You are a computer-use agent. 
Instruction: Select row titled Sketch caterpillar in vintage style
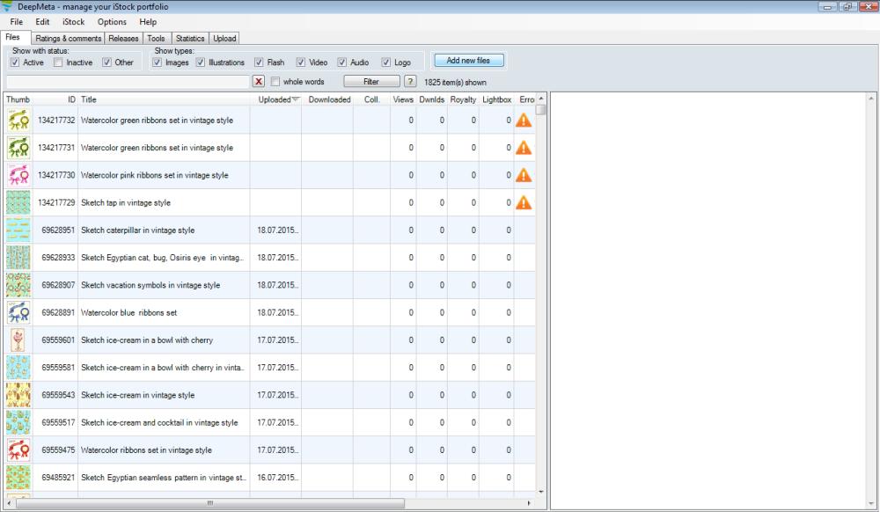270,230
